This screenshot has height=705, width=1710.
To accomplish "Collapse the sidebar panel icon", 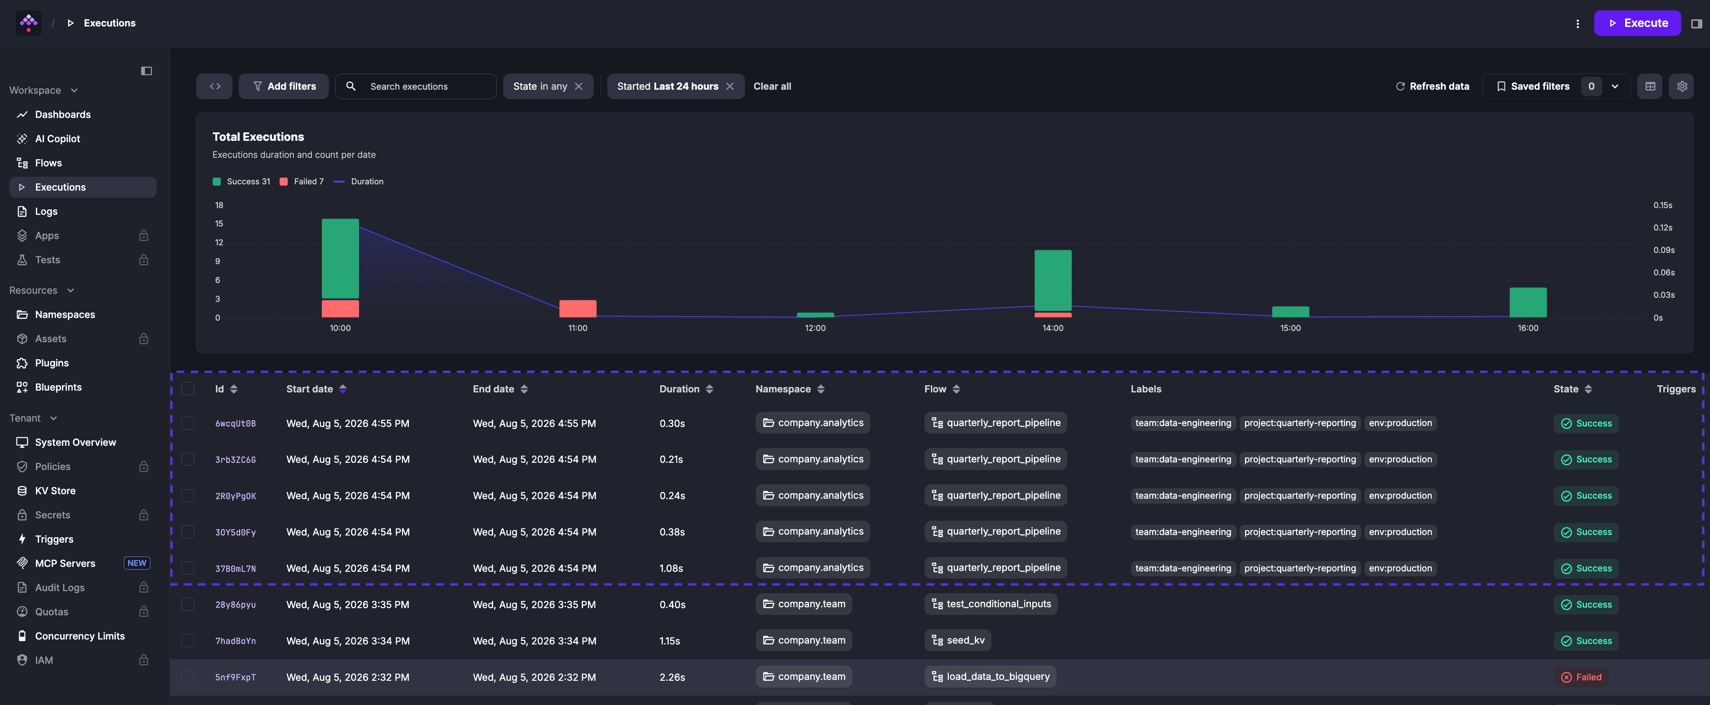I will (x=147, y=71).
